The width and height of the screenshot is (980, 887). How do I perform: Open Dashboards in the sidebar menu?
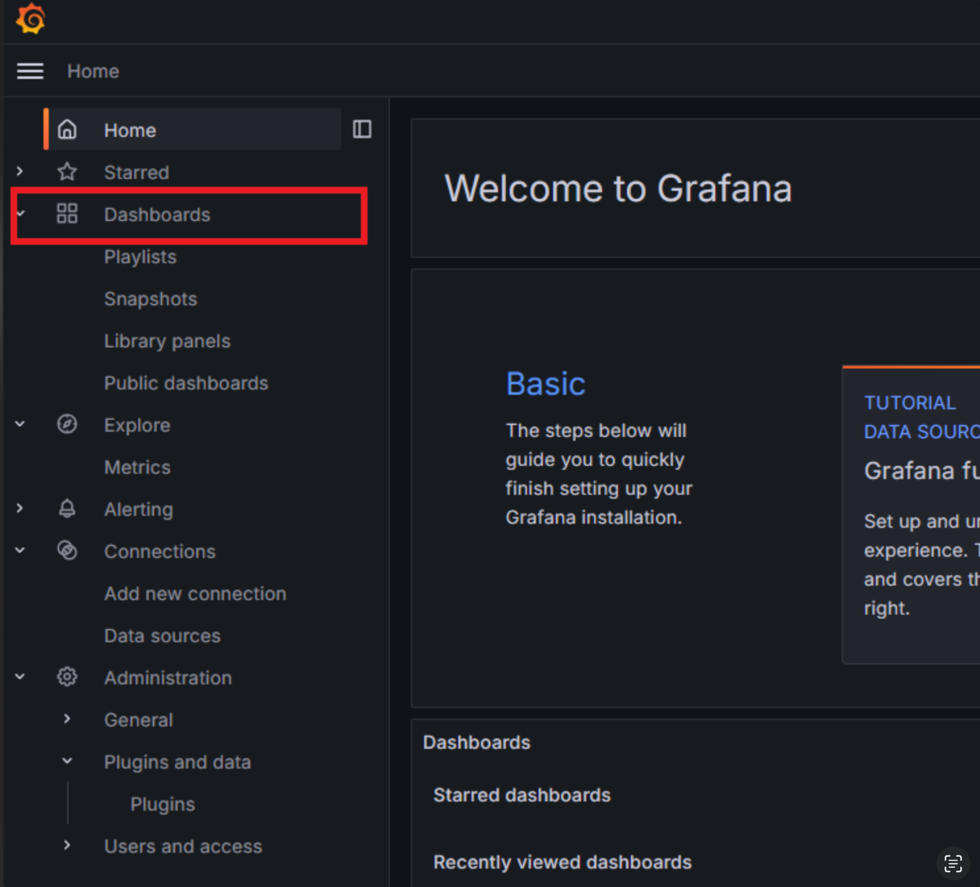coord(157,215)
